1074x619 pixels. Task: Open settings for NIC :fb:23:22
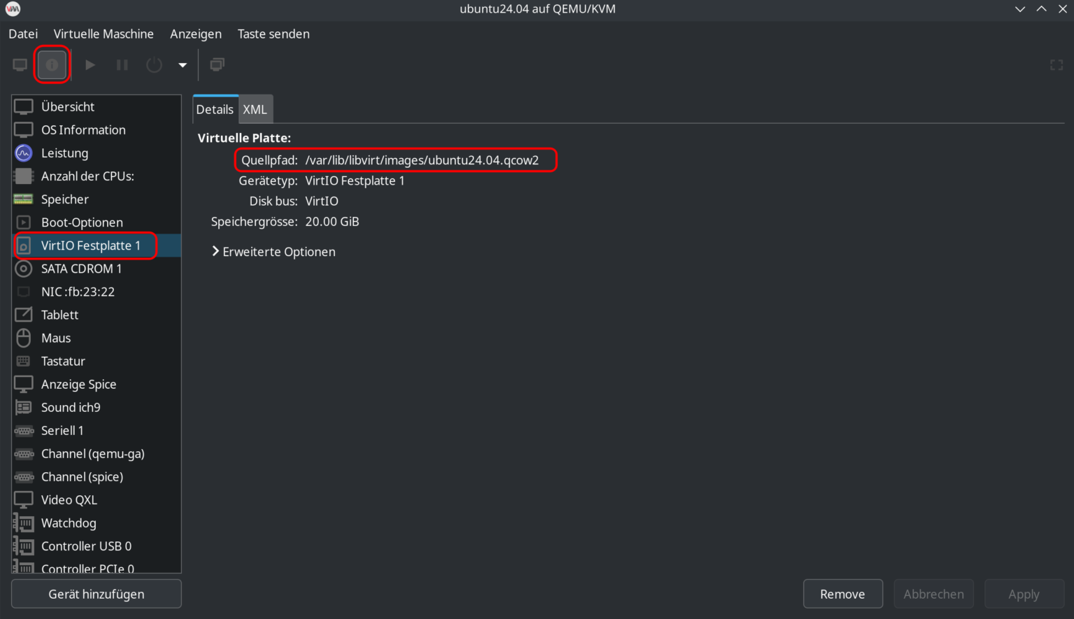point(78,292)
